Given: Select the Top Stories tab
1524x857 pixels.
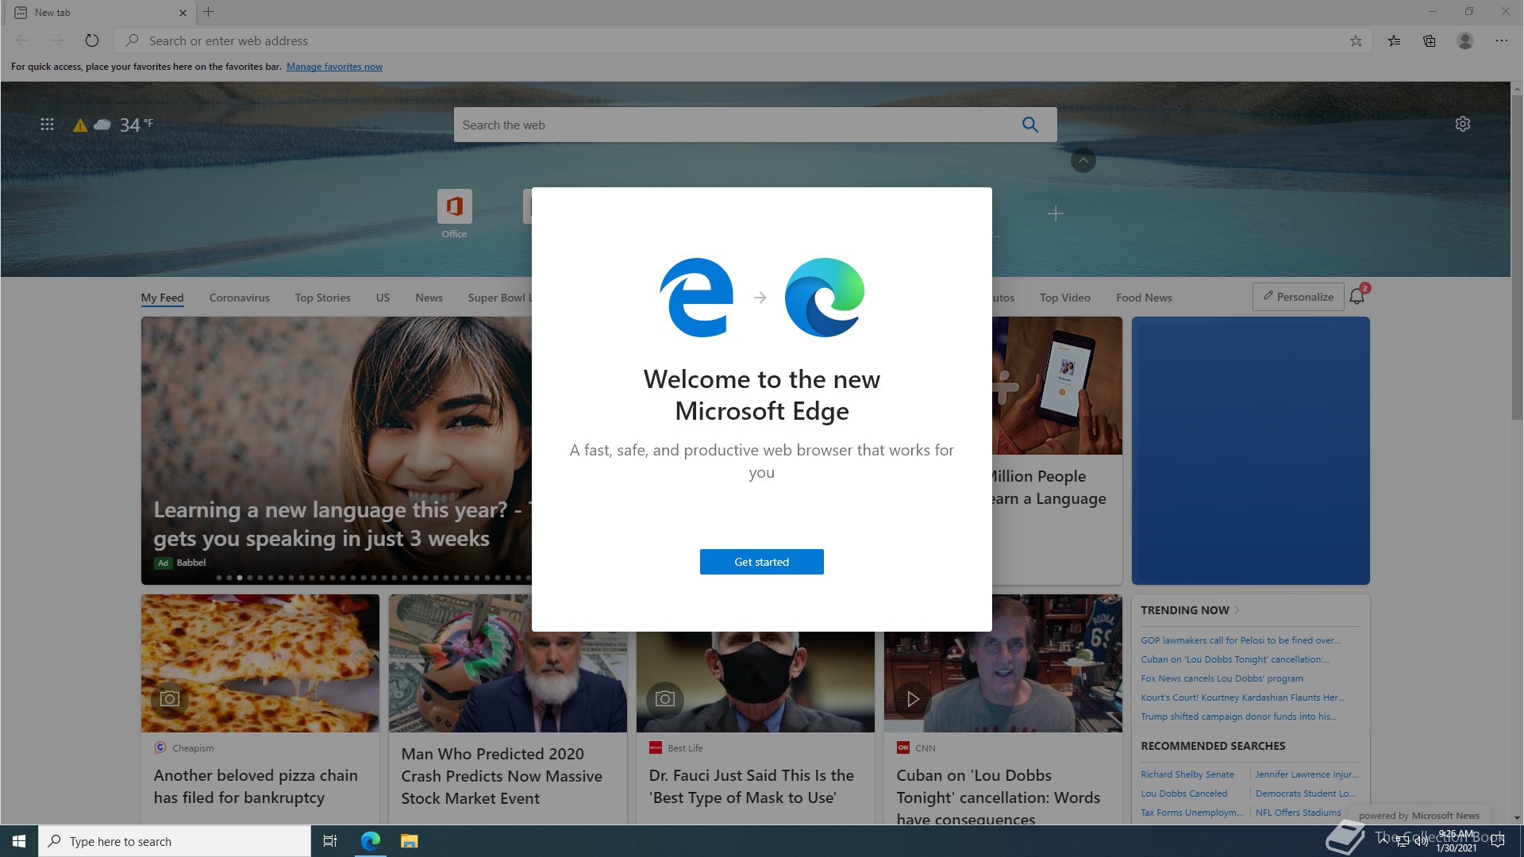Looking at the screenshot, I should click(322, 298).
